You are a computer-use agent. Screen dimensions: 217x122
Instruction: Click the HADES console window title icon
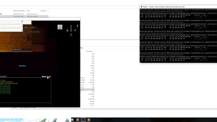(141, 7)
